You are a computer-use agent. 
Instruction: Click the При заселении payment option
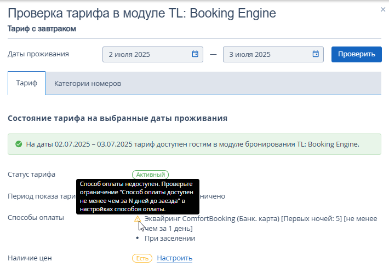(x=170, y=239)
